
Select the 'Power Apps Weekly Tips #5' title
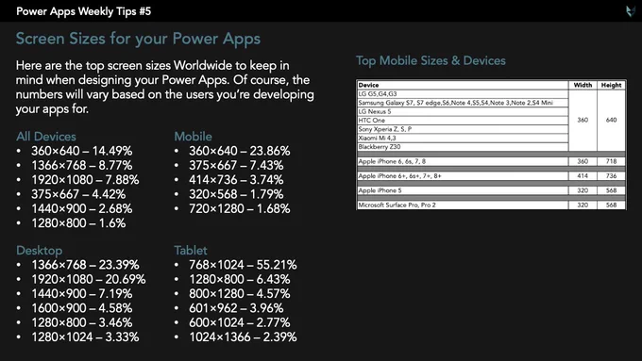click(x=83, y=11)
